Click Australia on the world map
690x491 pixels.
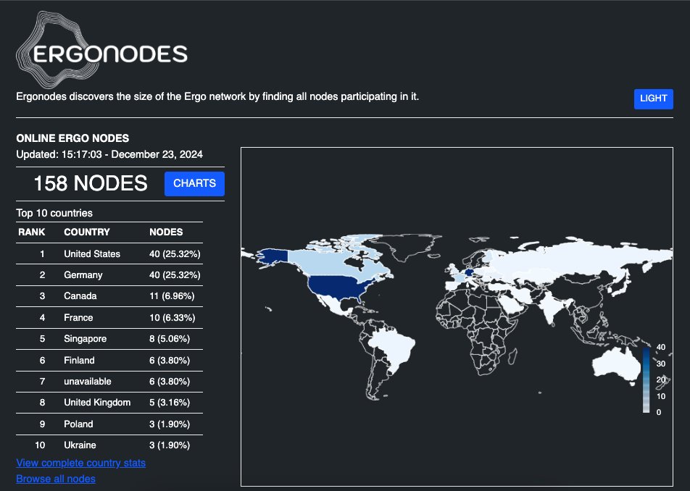[616, 364]
